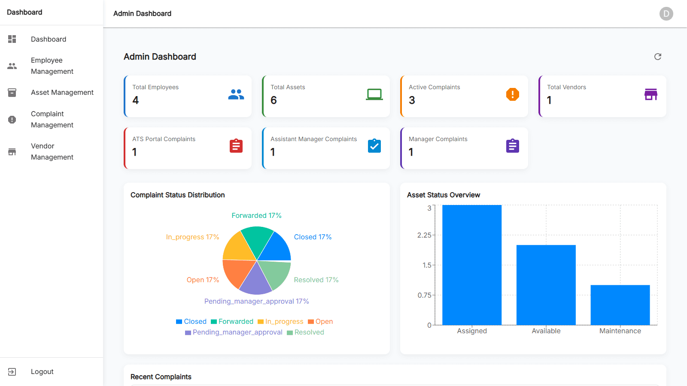Click the Recent Complaints heading
Viewport: 687px width, 386px height.
point(161,377)
